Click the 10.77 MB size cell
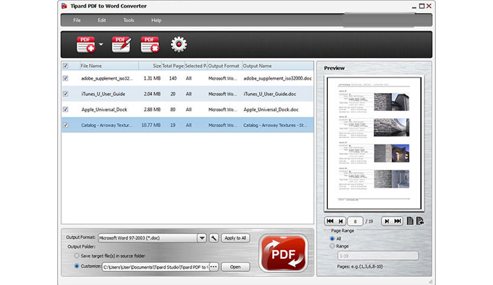This screenshot has width=493, height=285. pos(151,125)
